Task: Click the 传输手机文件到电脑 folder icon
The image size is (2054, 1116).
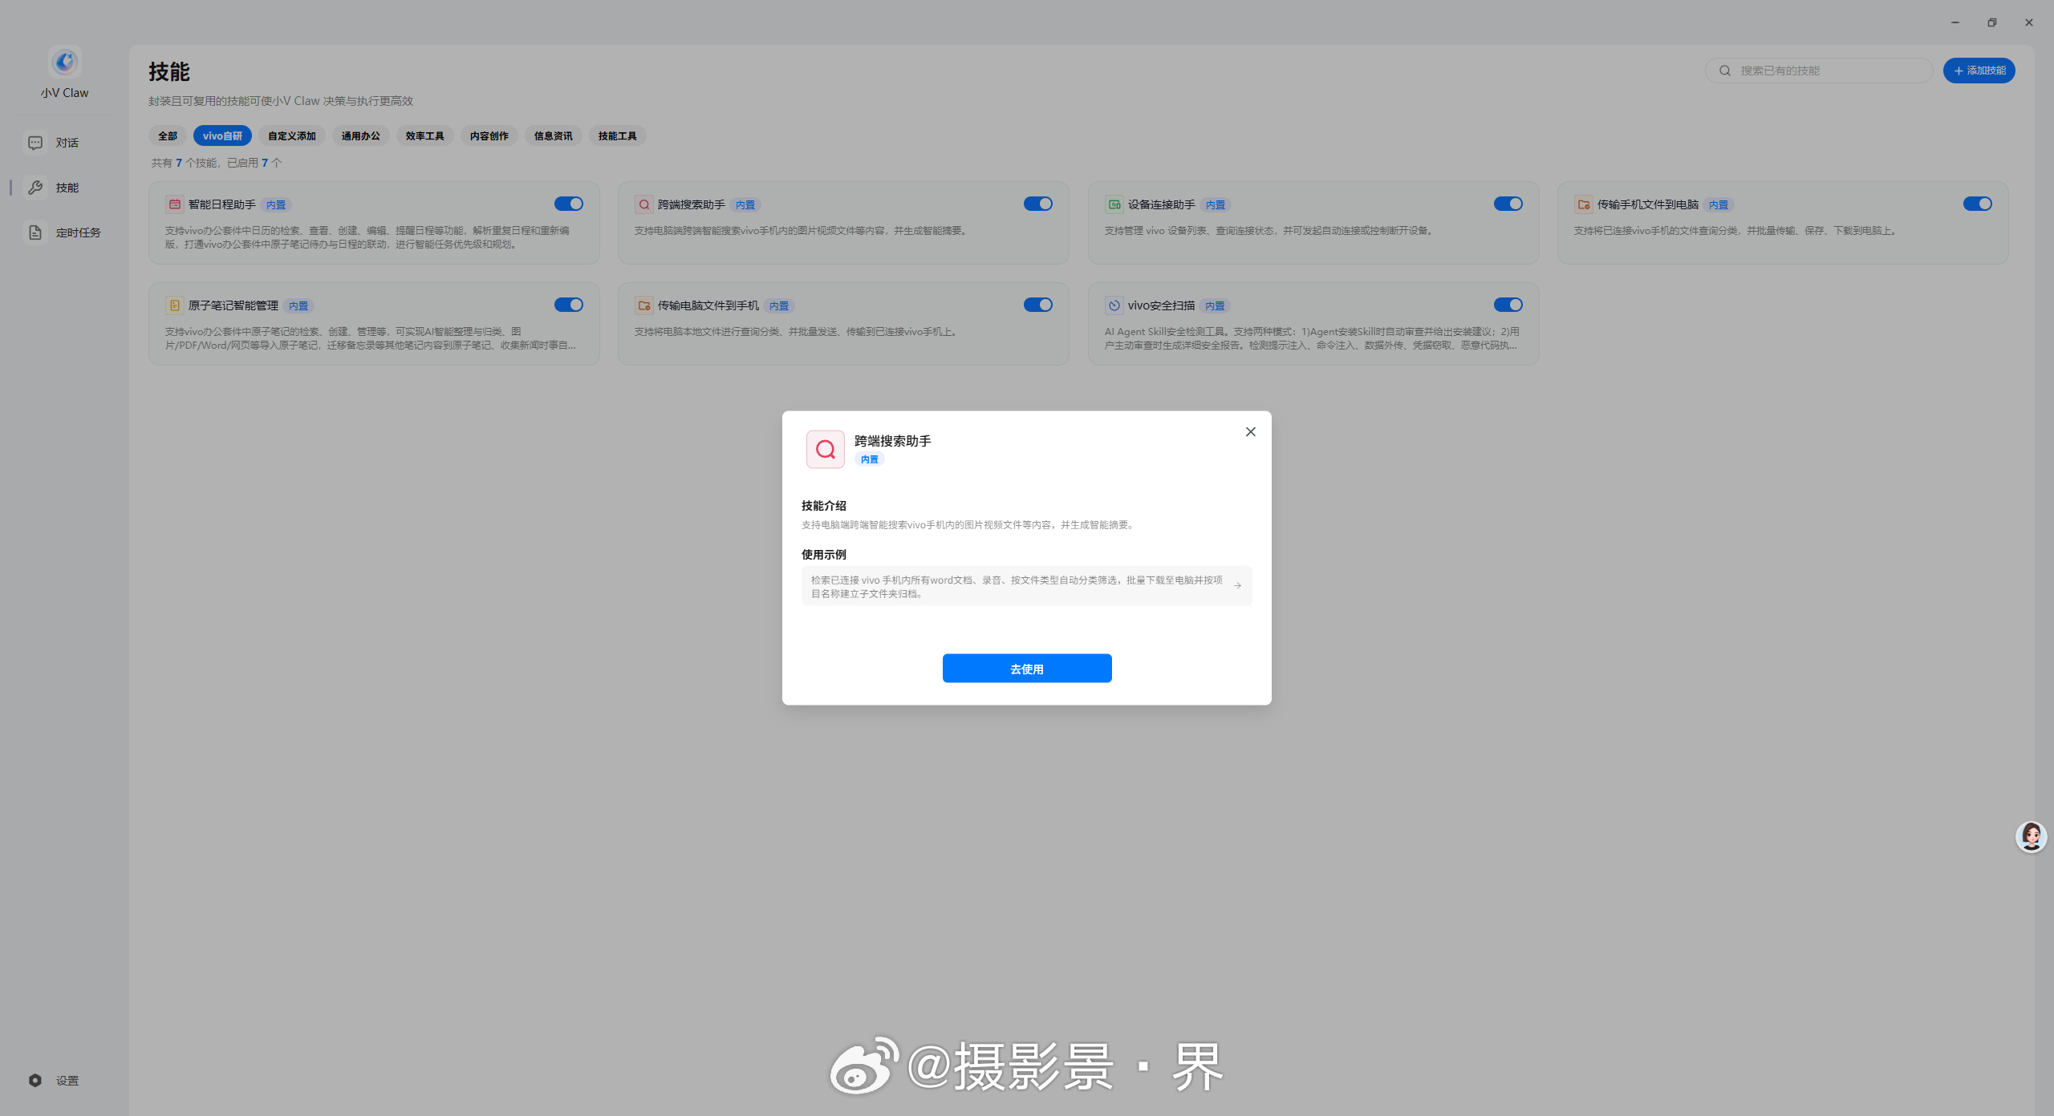Action: [x=1583, y=204]
